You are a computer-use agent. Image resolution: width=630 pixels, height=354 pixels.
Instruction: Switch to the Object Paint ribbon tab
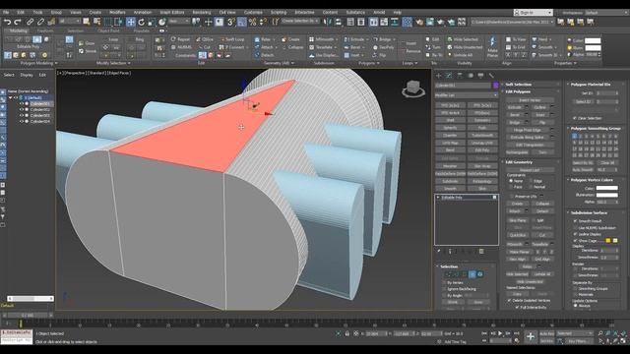click(108, 30)
